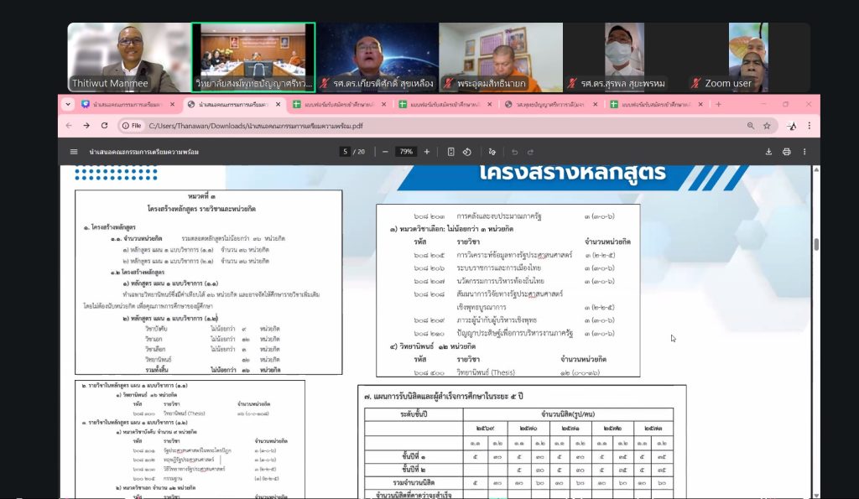Click the page number field showing 5

[x=345, y=152]
